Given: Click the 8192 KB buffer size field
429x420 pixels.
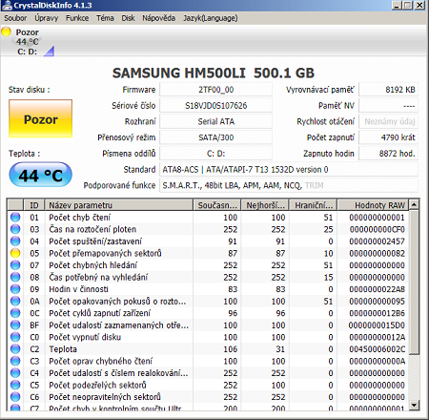Looking at the screenshot, I should point(388,90).
